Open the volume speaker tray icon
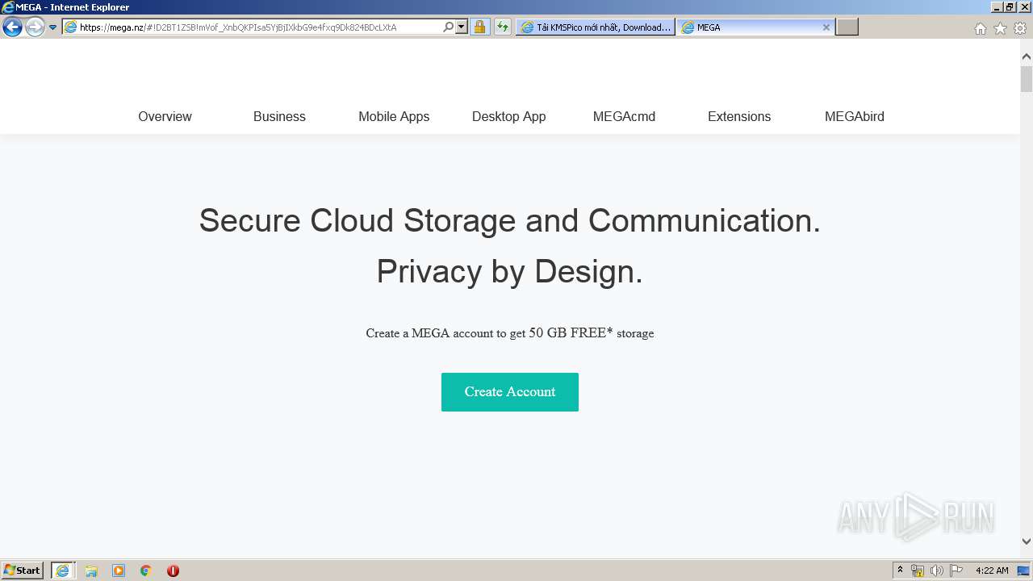1033x581 pixels. tap(937, 571)
